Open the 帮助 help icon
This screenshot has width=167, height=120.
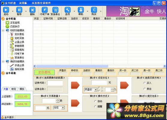coord(81,10)
